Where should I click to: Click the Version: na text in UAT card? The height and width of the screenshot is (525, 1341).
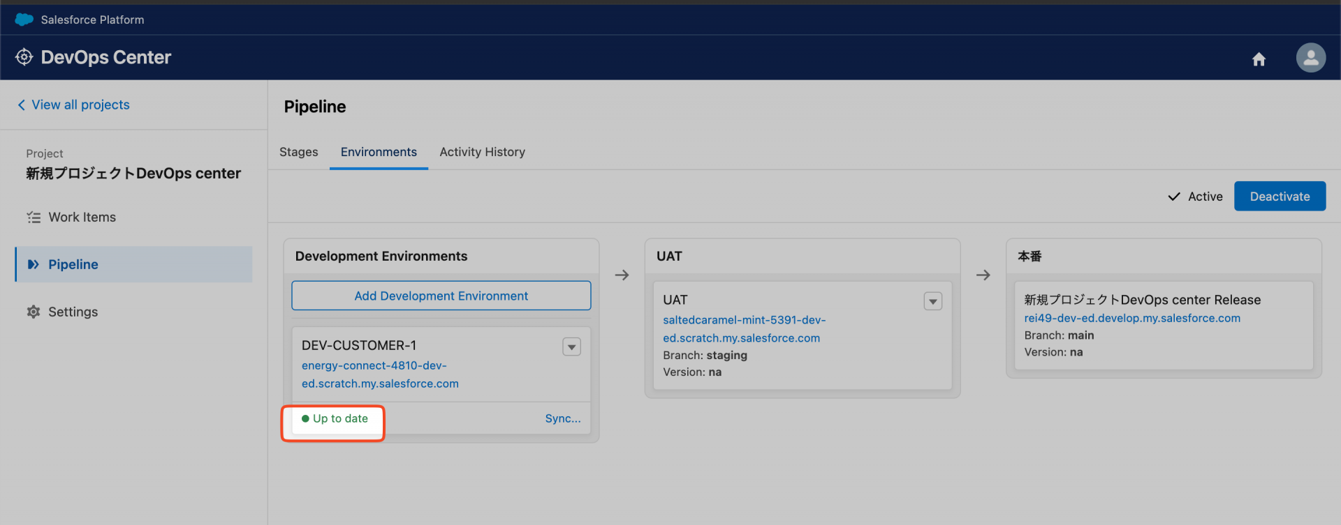tap(692, 372)
